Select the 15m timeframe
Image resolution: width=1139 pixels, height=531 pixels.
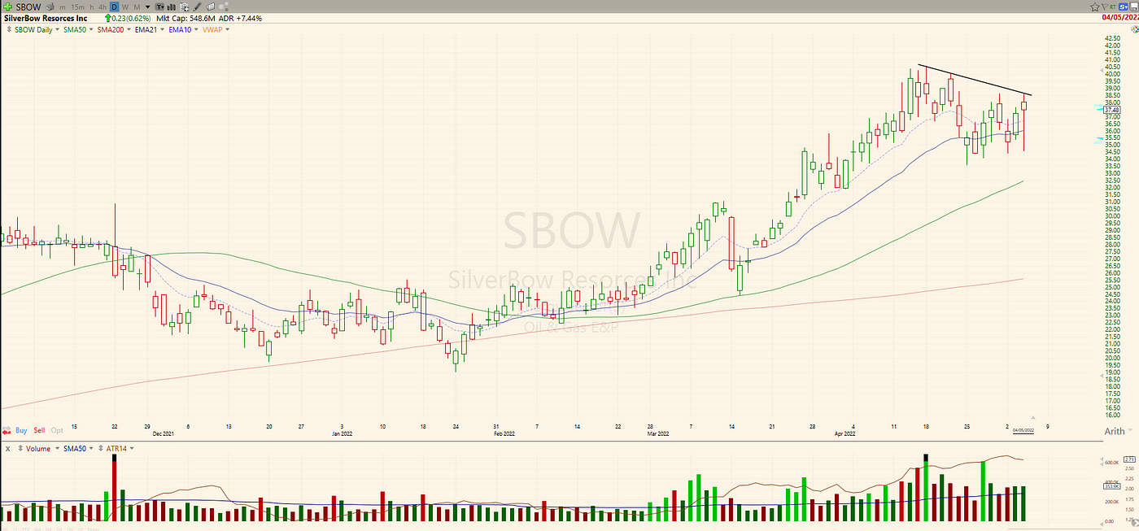point(77,7)
